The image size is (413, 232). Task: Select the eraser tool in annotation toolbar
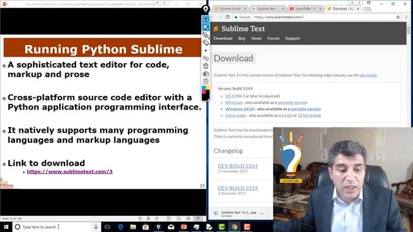[x=205, y=43]
